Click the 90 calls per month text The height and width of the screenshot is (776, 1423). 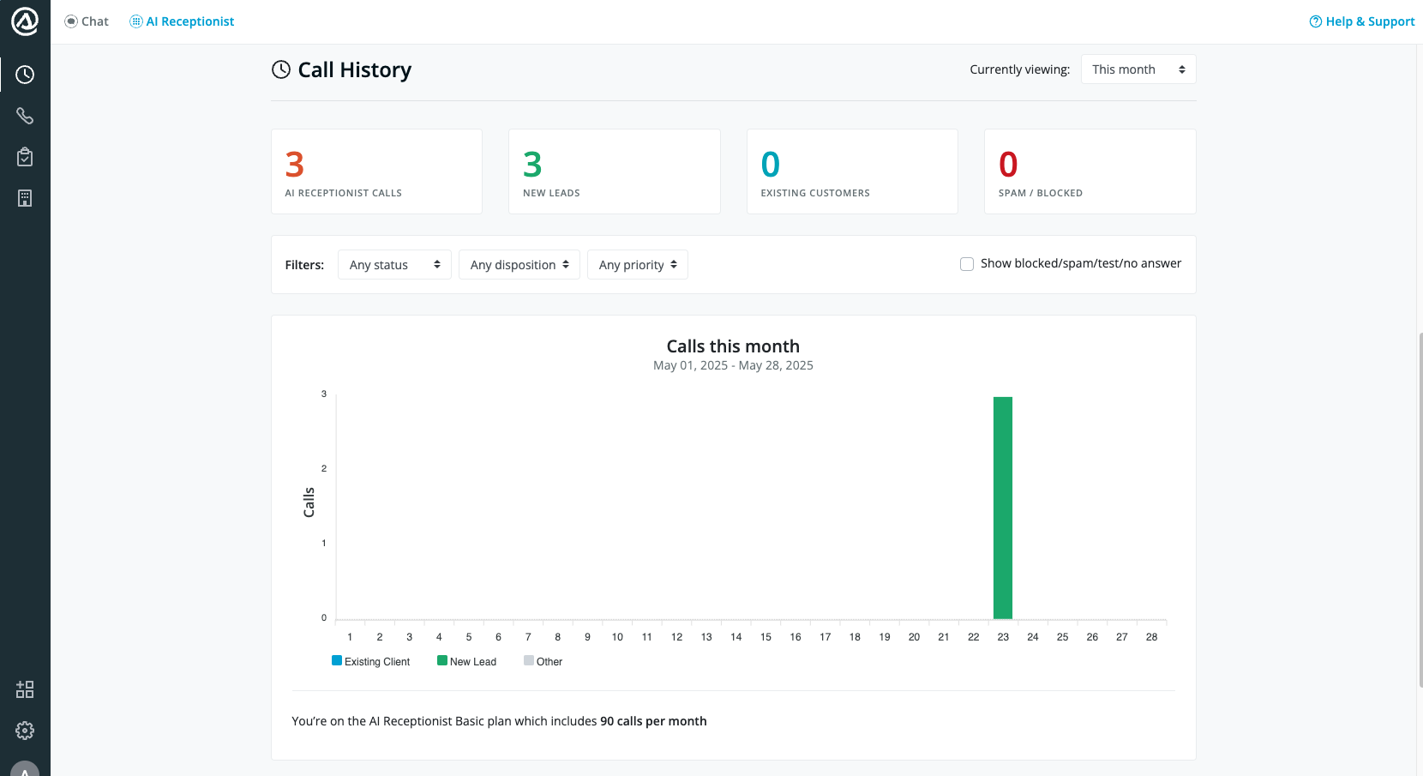pos(653,721)
